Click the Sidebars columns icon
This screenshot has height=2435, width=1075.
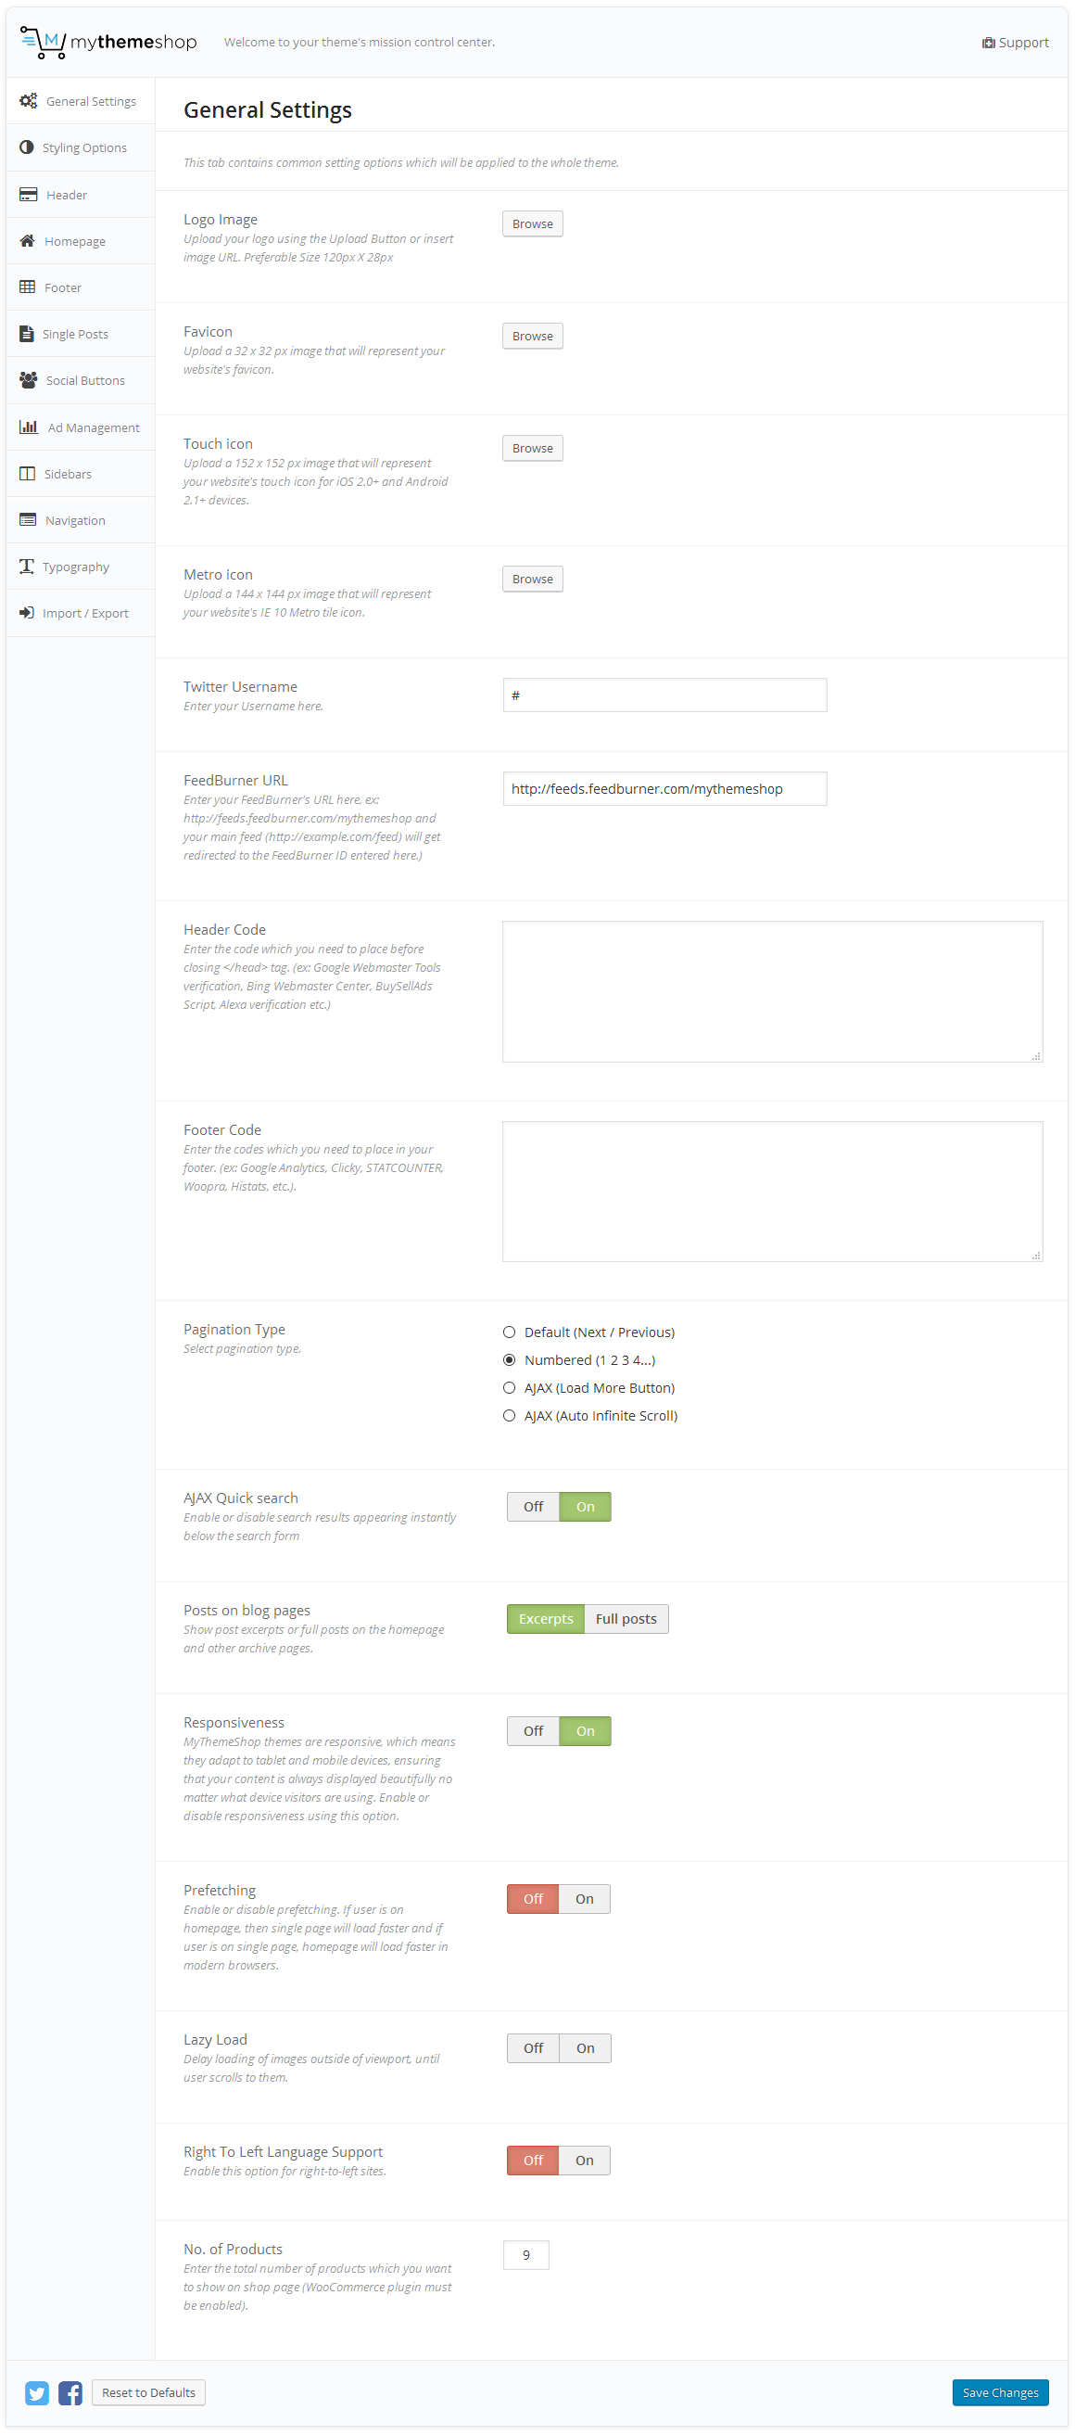[28, 474]
